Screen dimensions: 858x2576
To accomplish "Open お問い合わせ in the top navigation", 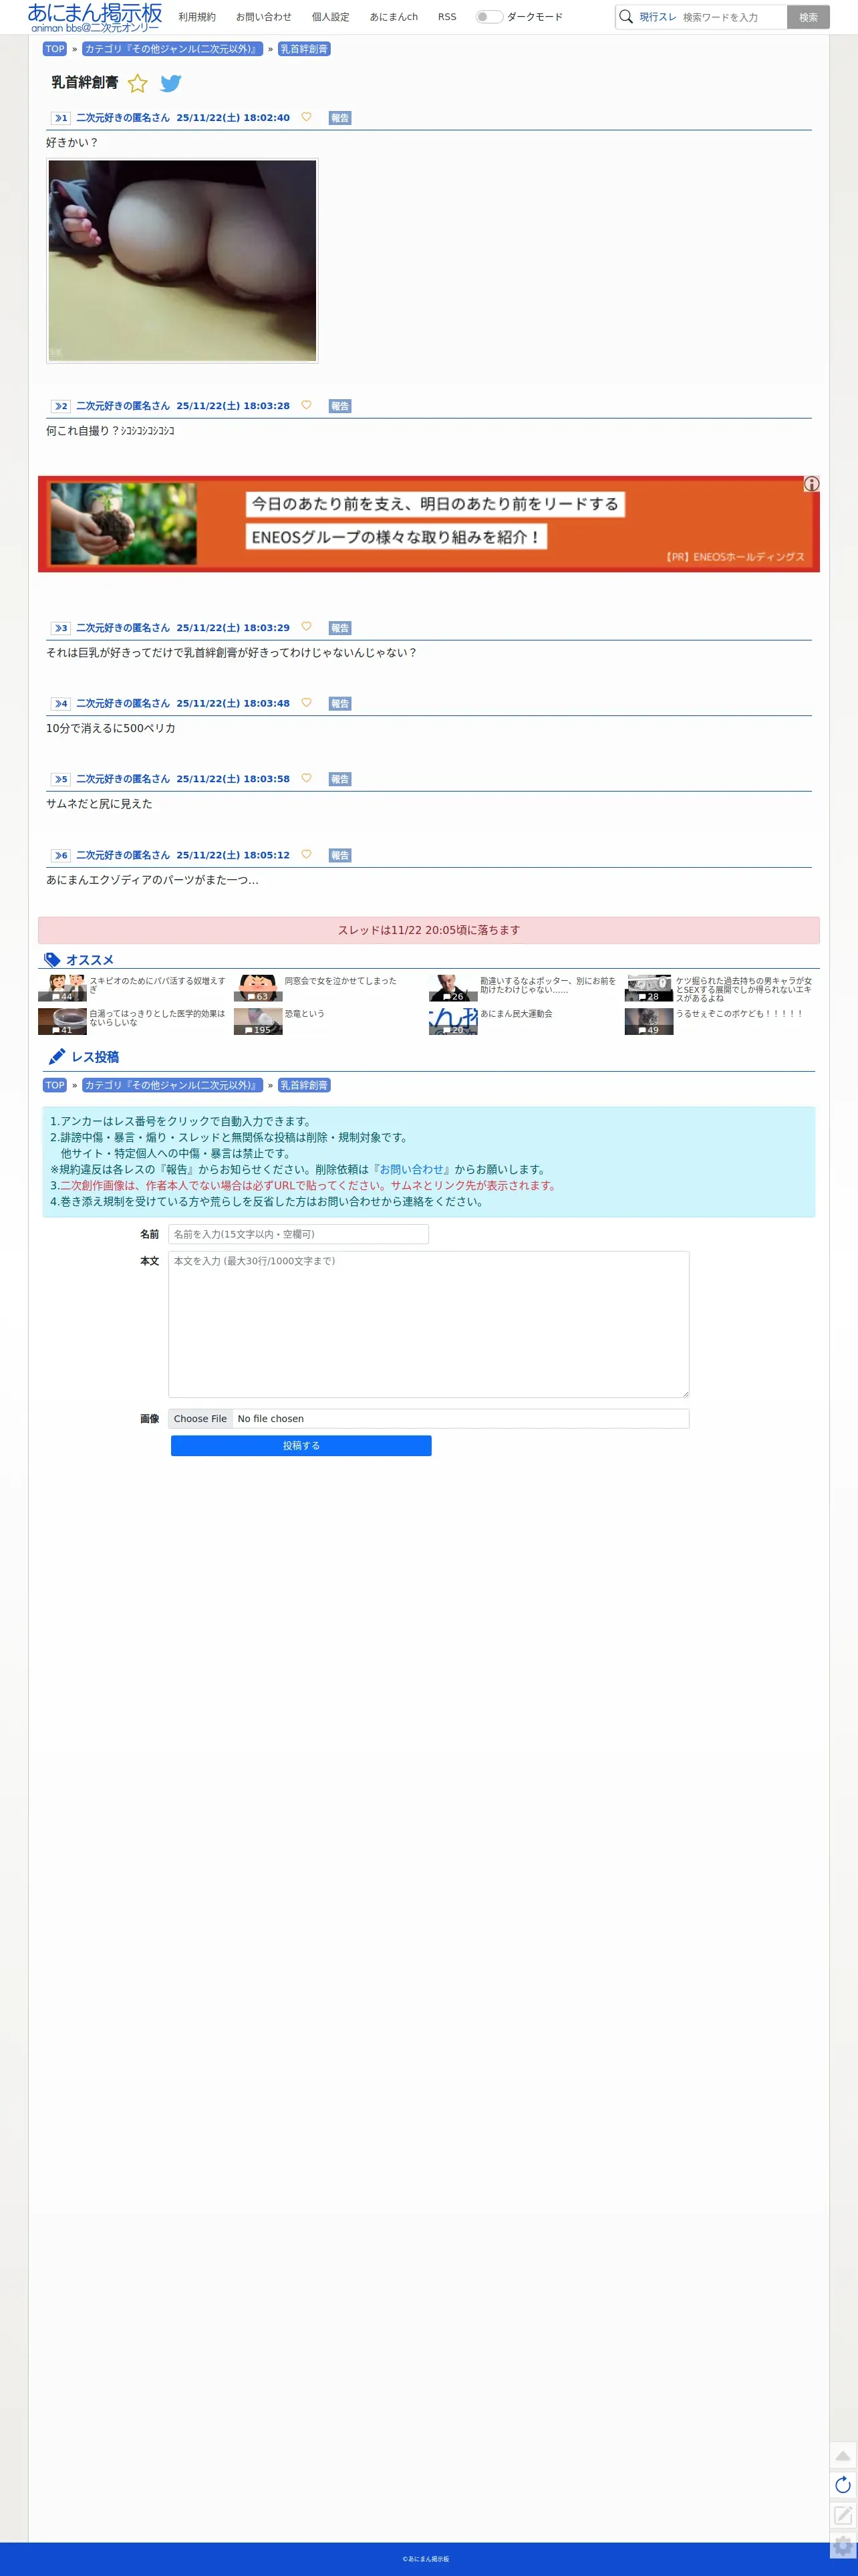I will click(x=264, y=17).
